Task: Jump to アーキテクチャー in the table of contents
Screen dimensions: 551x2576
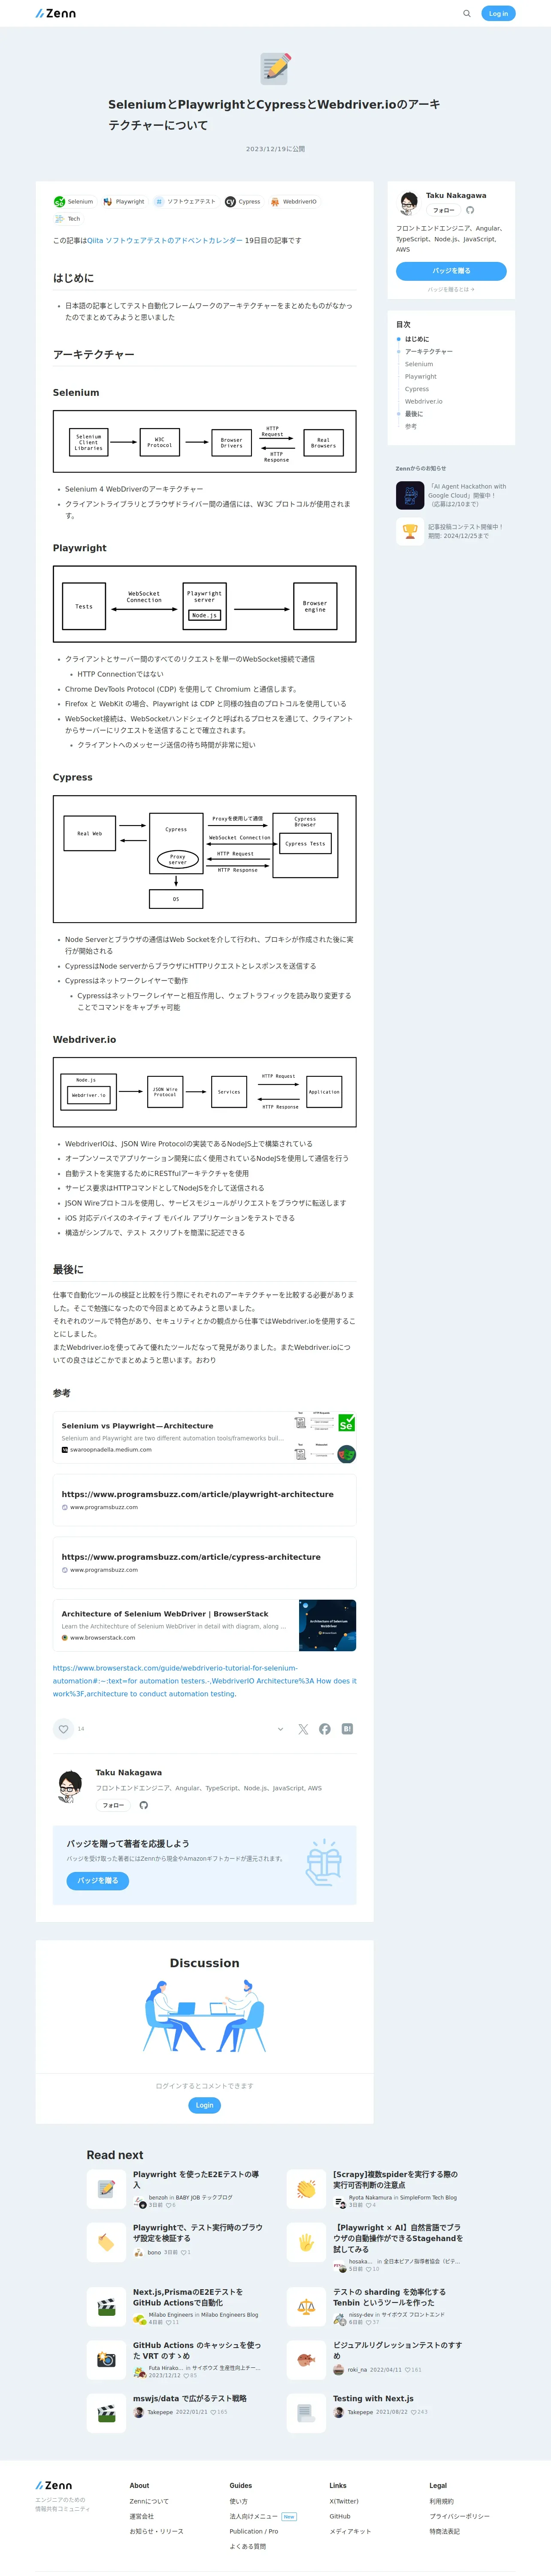Action: (429, 351)
